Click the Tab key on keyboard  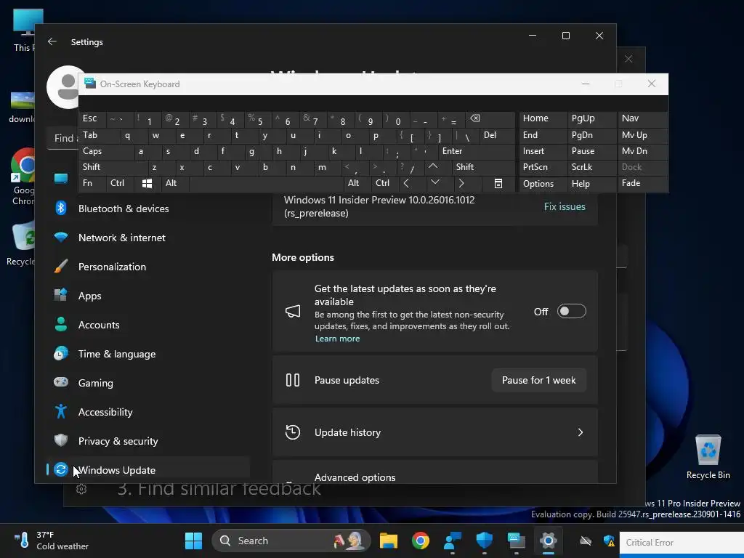[x=99, y=135]
